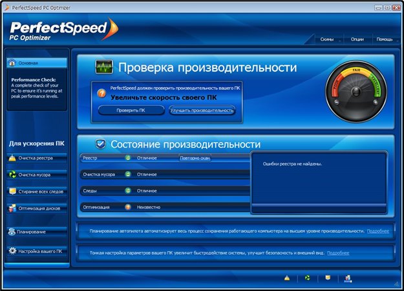Click the bottom bar disk blocks icon
404x291 pixels.
click(348, 278)
